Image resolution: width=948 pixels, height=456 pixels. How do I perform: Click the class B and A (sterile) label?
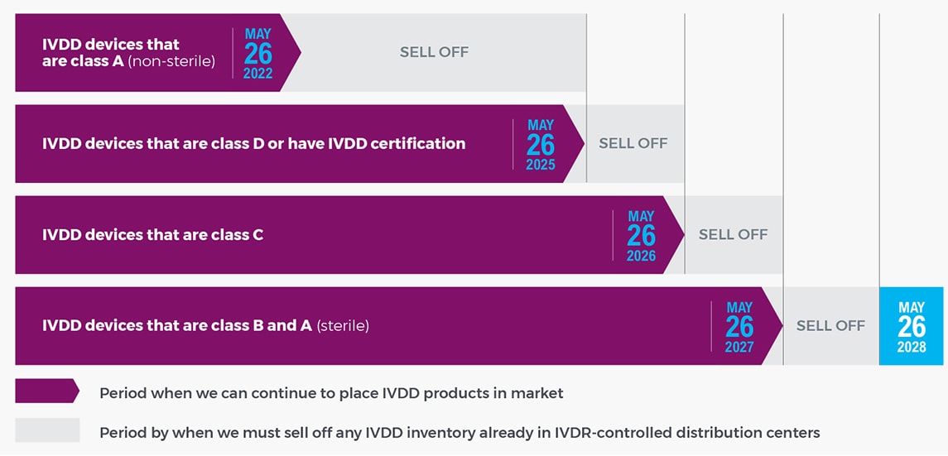click(x=205, y=326)
